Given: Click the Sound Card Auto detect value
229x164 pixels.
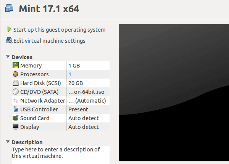Looking at the screenshot, I should 84,118.
